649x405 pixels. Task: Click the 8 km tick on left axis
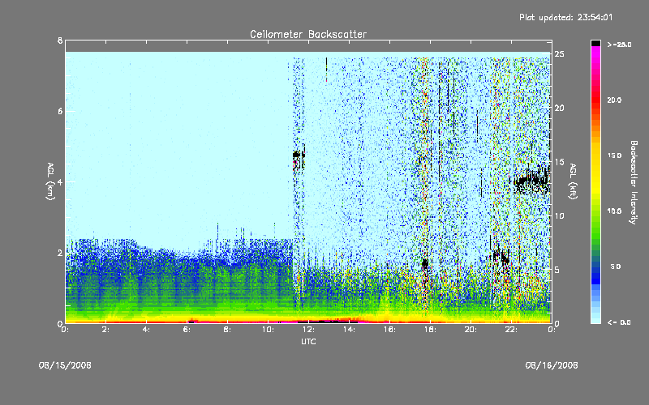coord(60,40)
